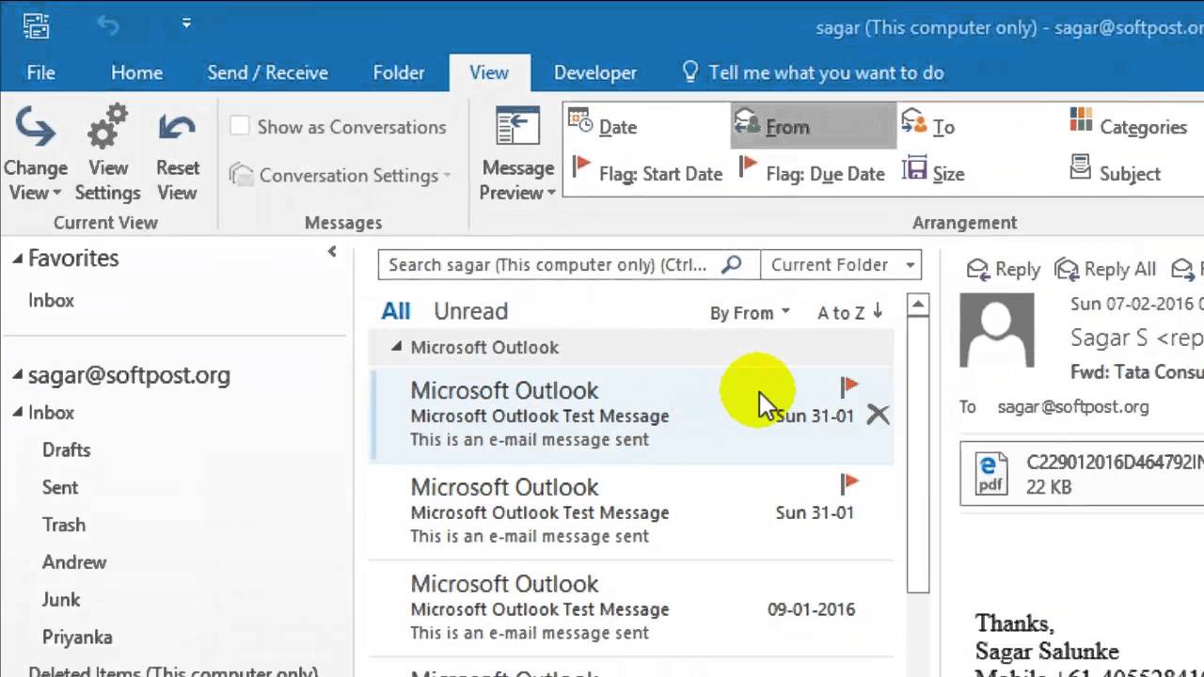Arrange messages by Date
Image resolution: width=1204 pixels, height=677 pixels.
604,126
